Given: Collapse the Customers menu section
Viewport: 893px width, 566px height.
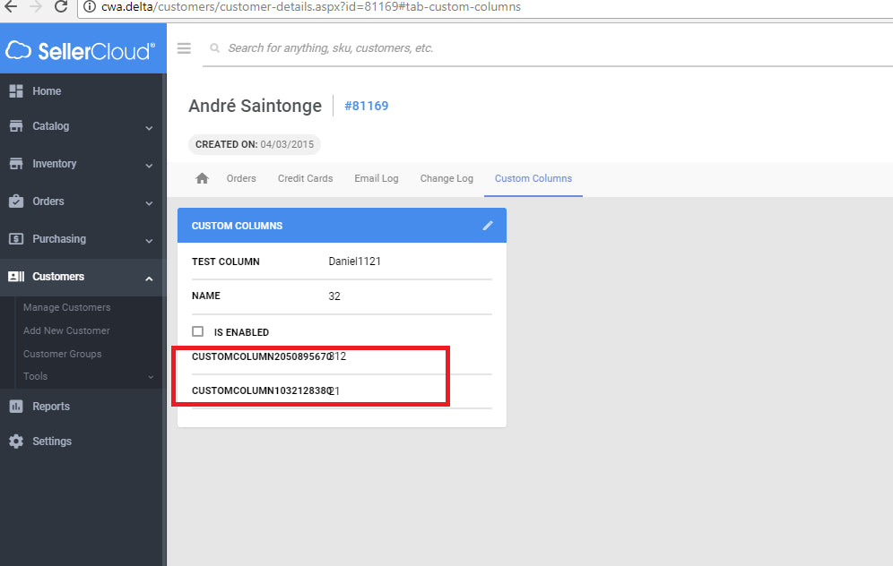Looking at the screenshot, I should [149, 278].
